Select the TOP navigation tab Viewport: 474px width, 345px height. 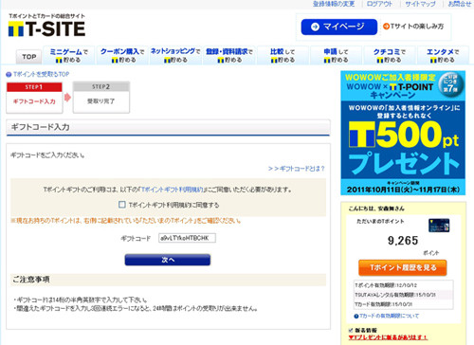coord(28,57)
